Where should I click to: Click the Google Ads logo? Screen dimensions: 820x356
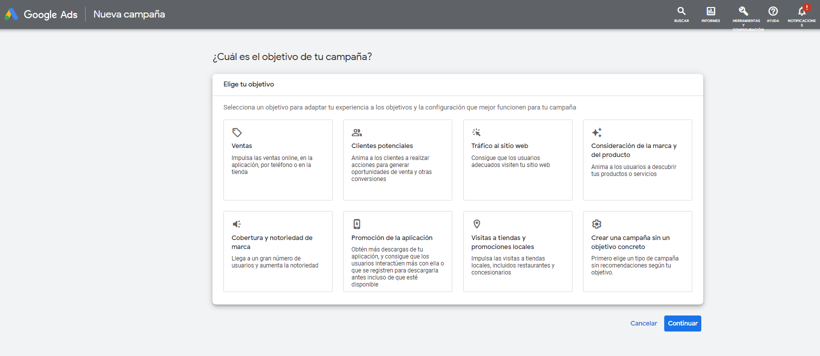[x=41, y=14]
